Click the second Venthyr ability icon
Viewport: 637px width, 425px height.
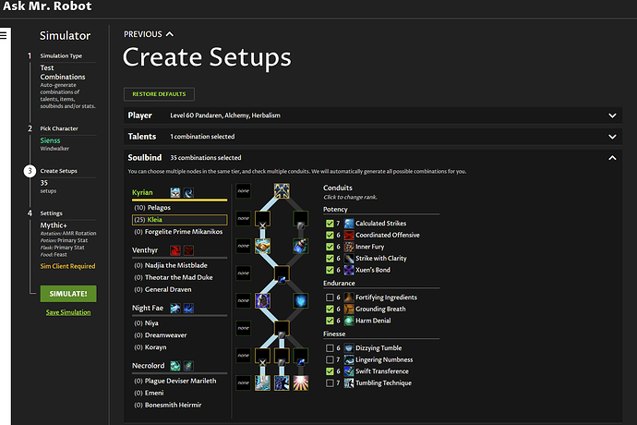[188, 250]
